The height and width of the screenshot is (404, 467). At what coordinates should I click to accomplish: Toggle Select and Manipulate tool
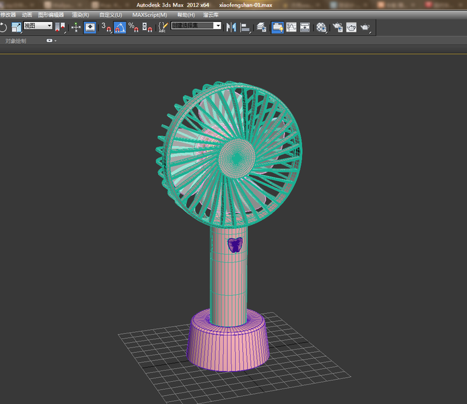[76, 27]
